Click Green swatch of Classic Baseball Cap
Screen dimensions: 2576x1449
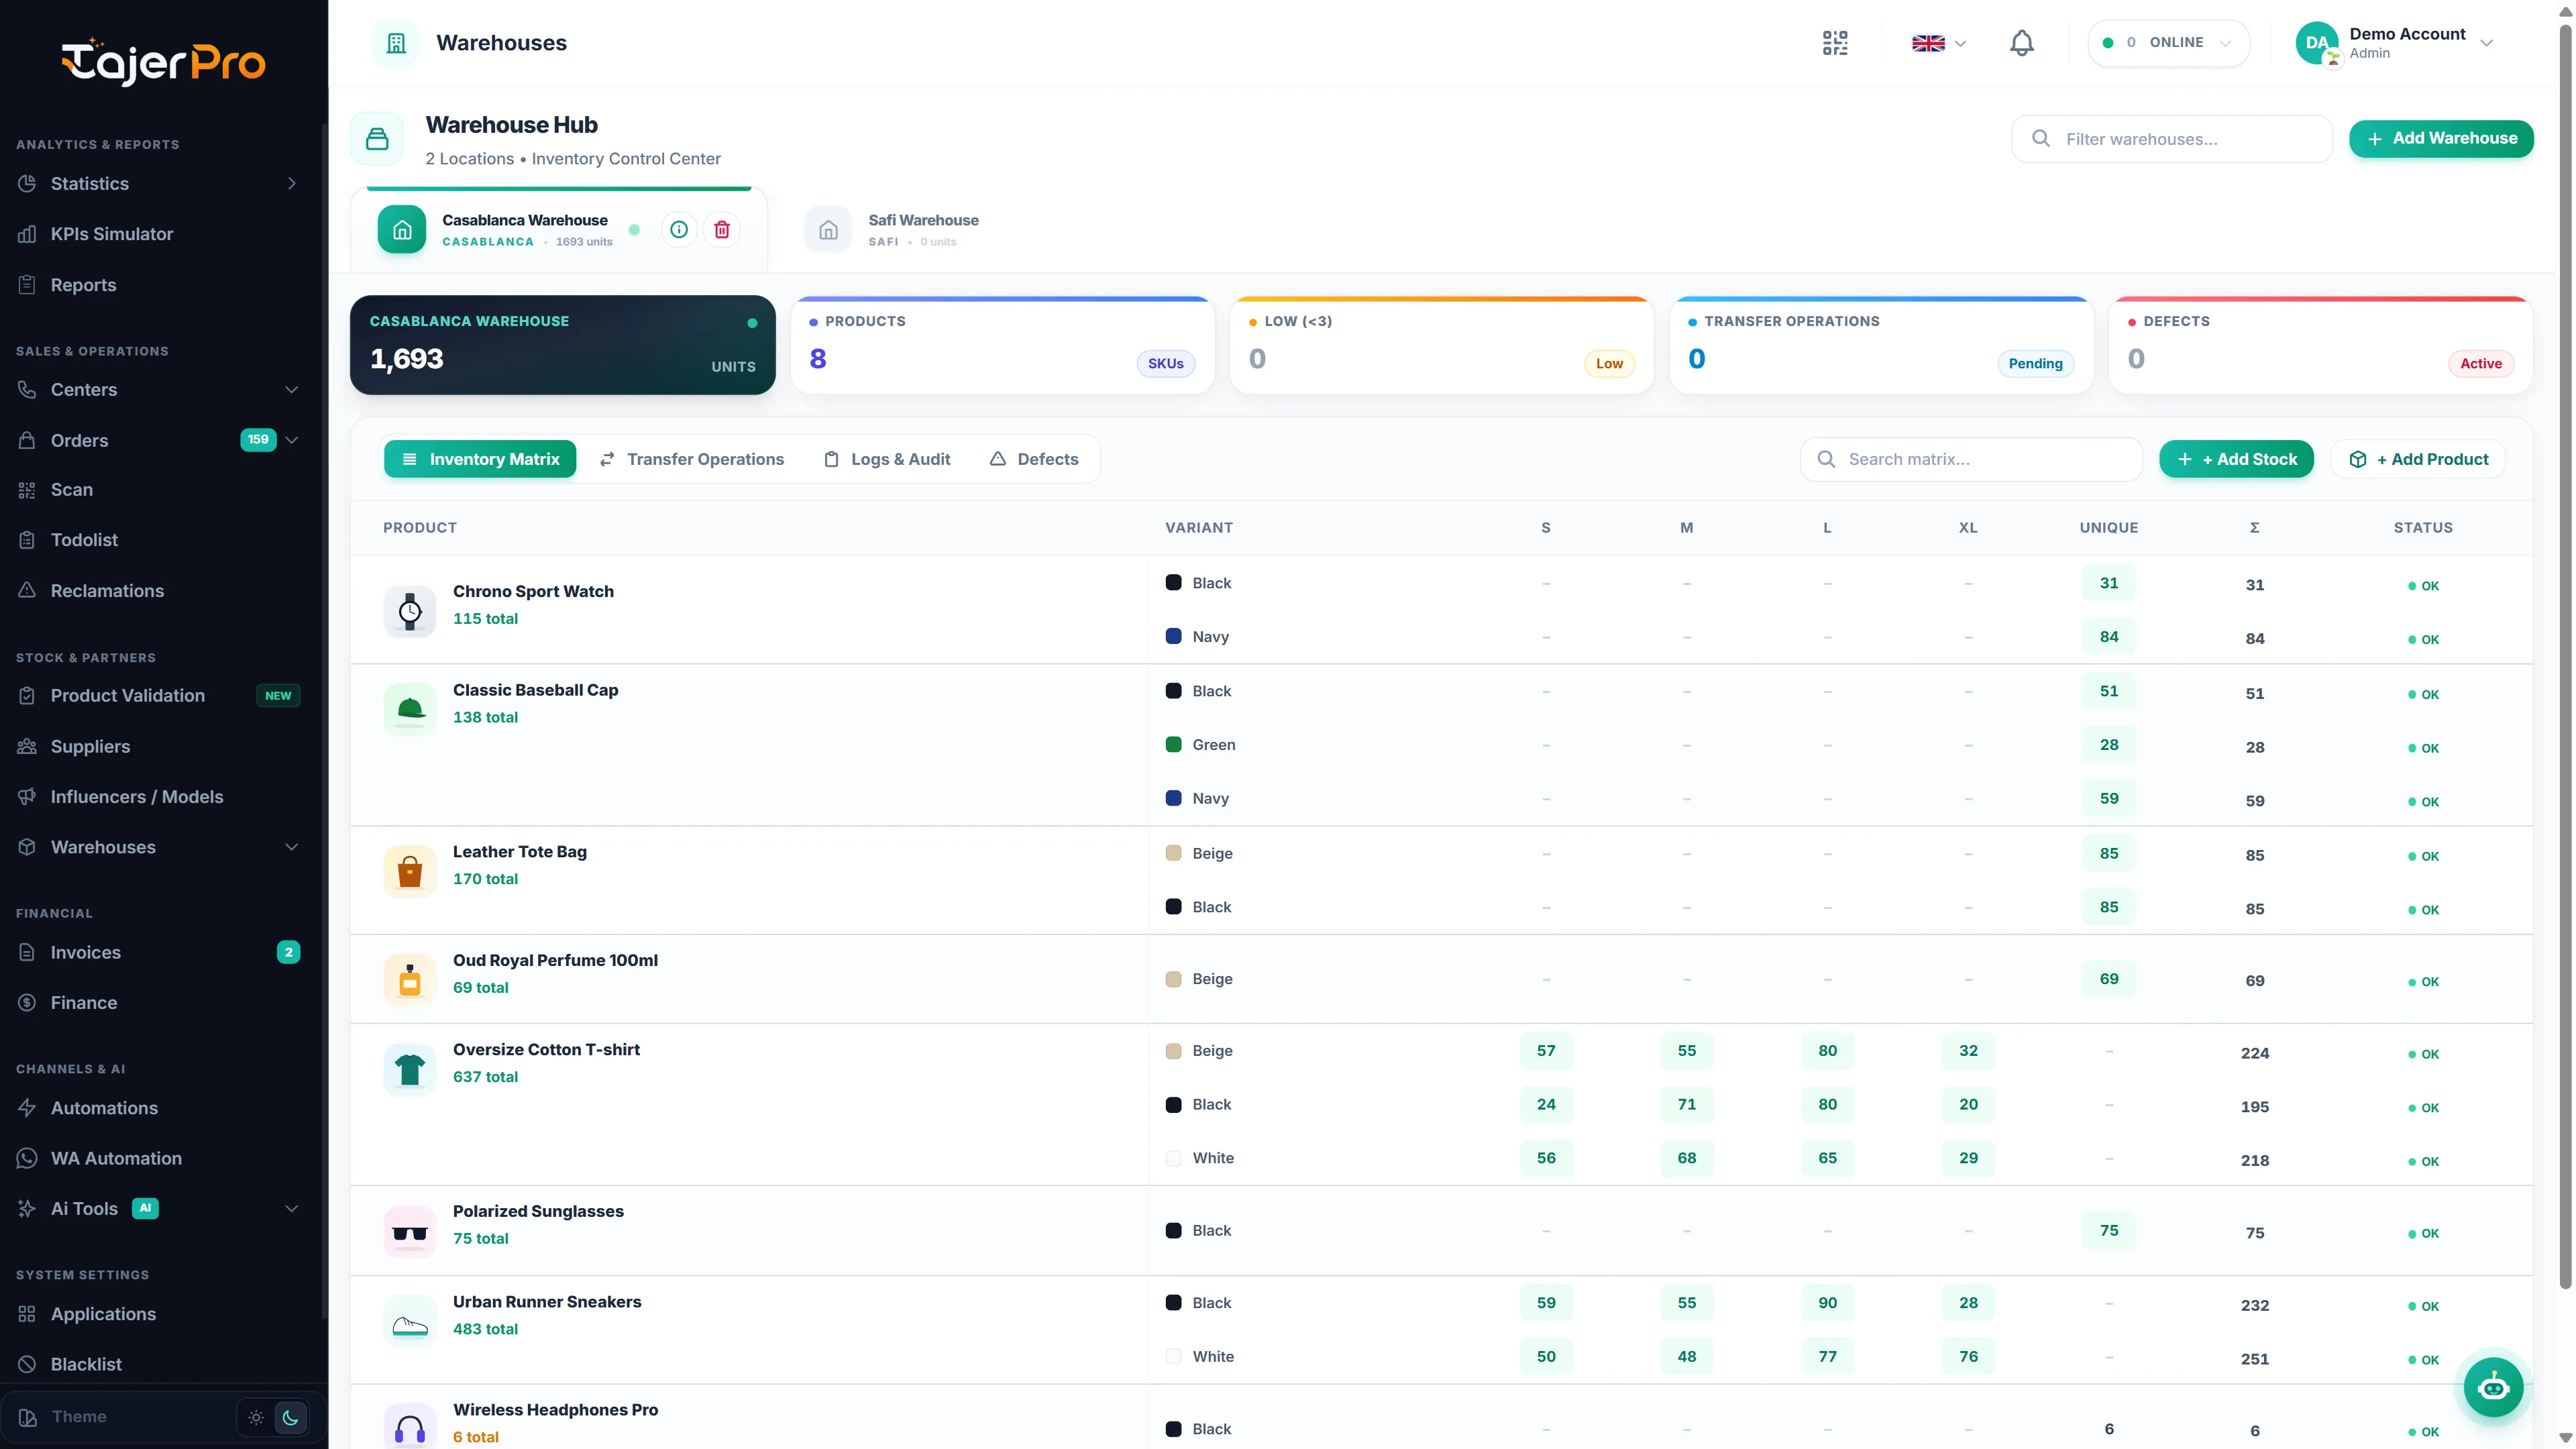[1174, 745]
